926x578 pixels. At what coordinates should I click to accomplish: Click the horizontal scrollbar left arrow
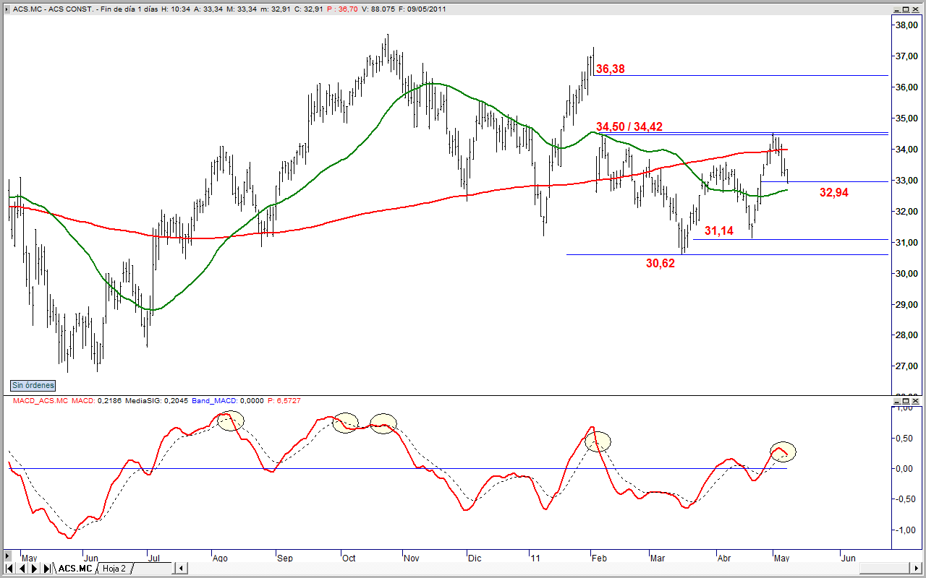pyautogui.click(x=181, y=568)
